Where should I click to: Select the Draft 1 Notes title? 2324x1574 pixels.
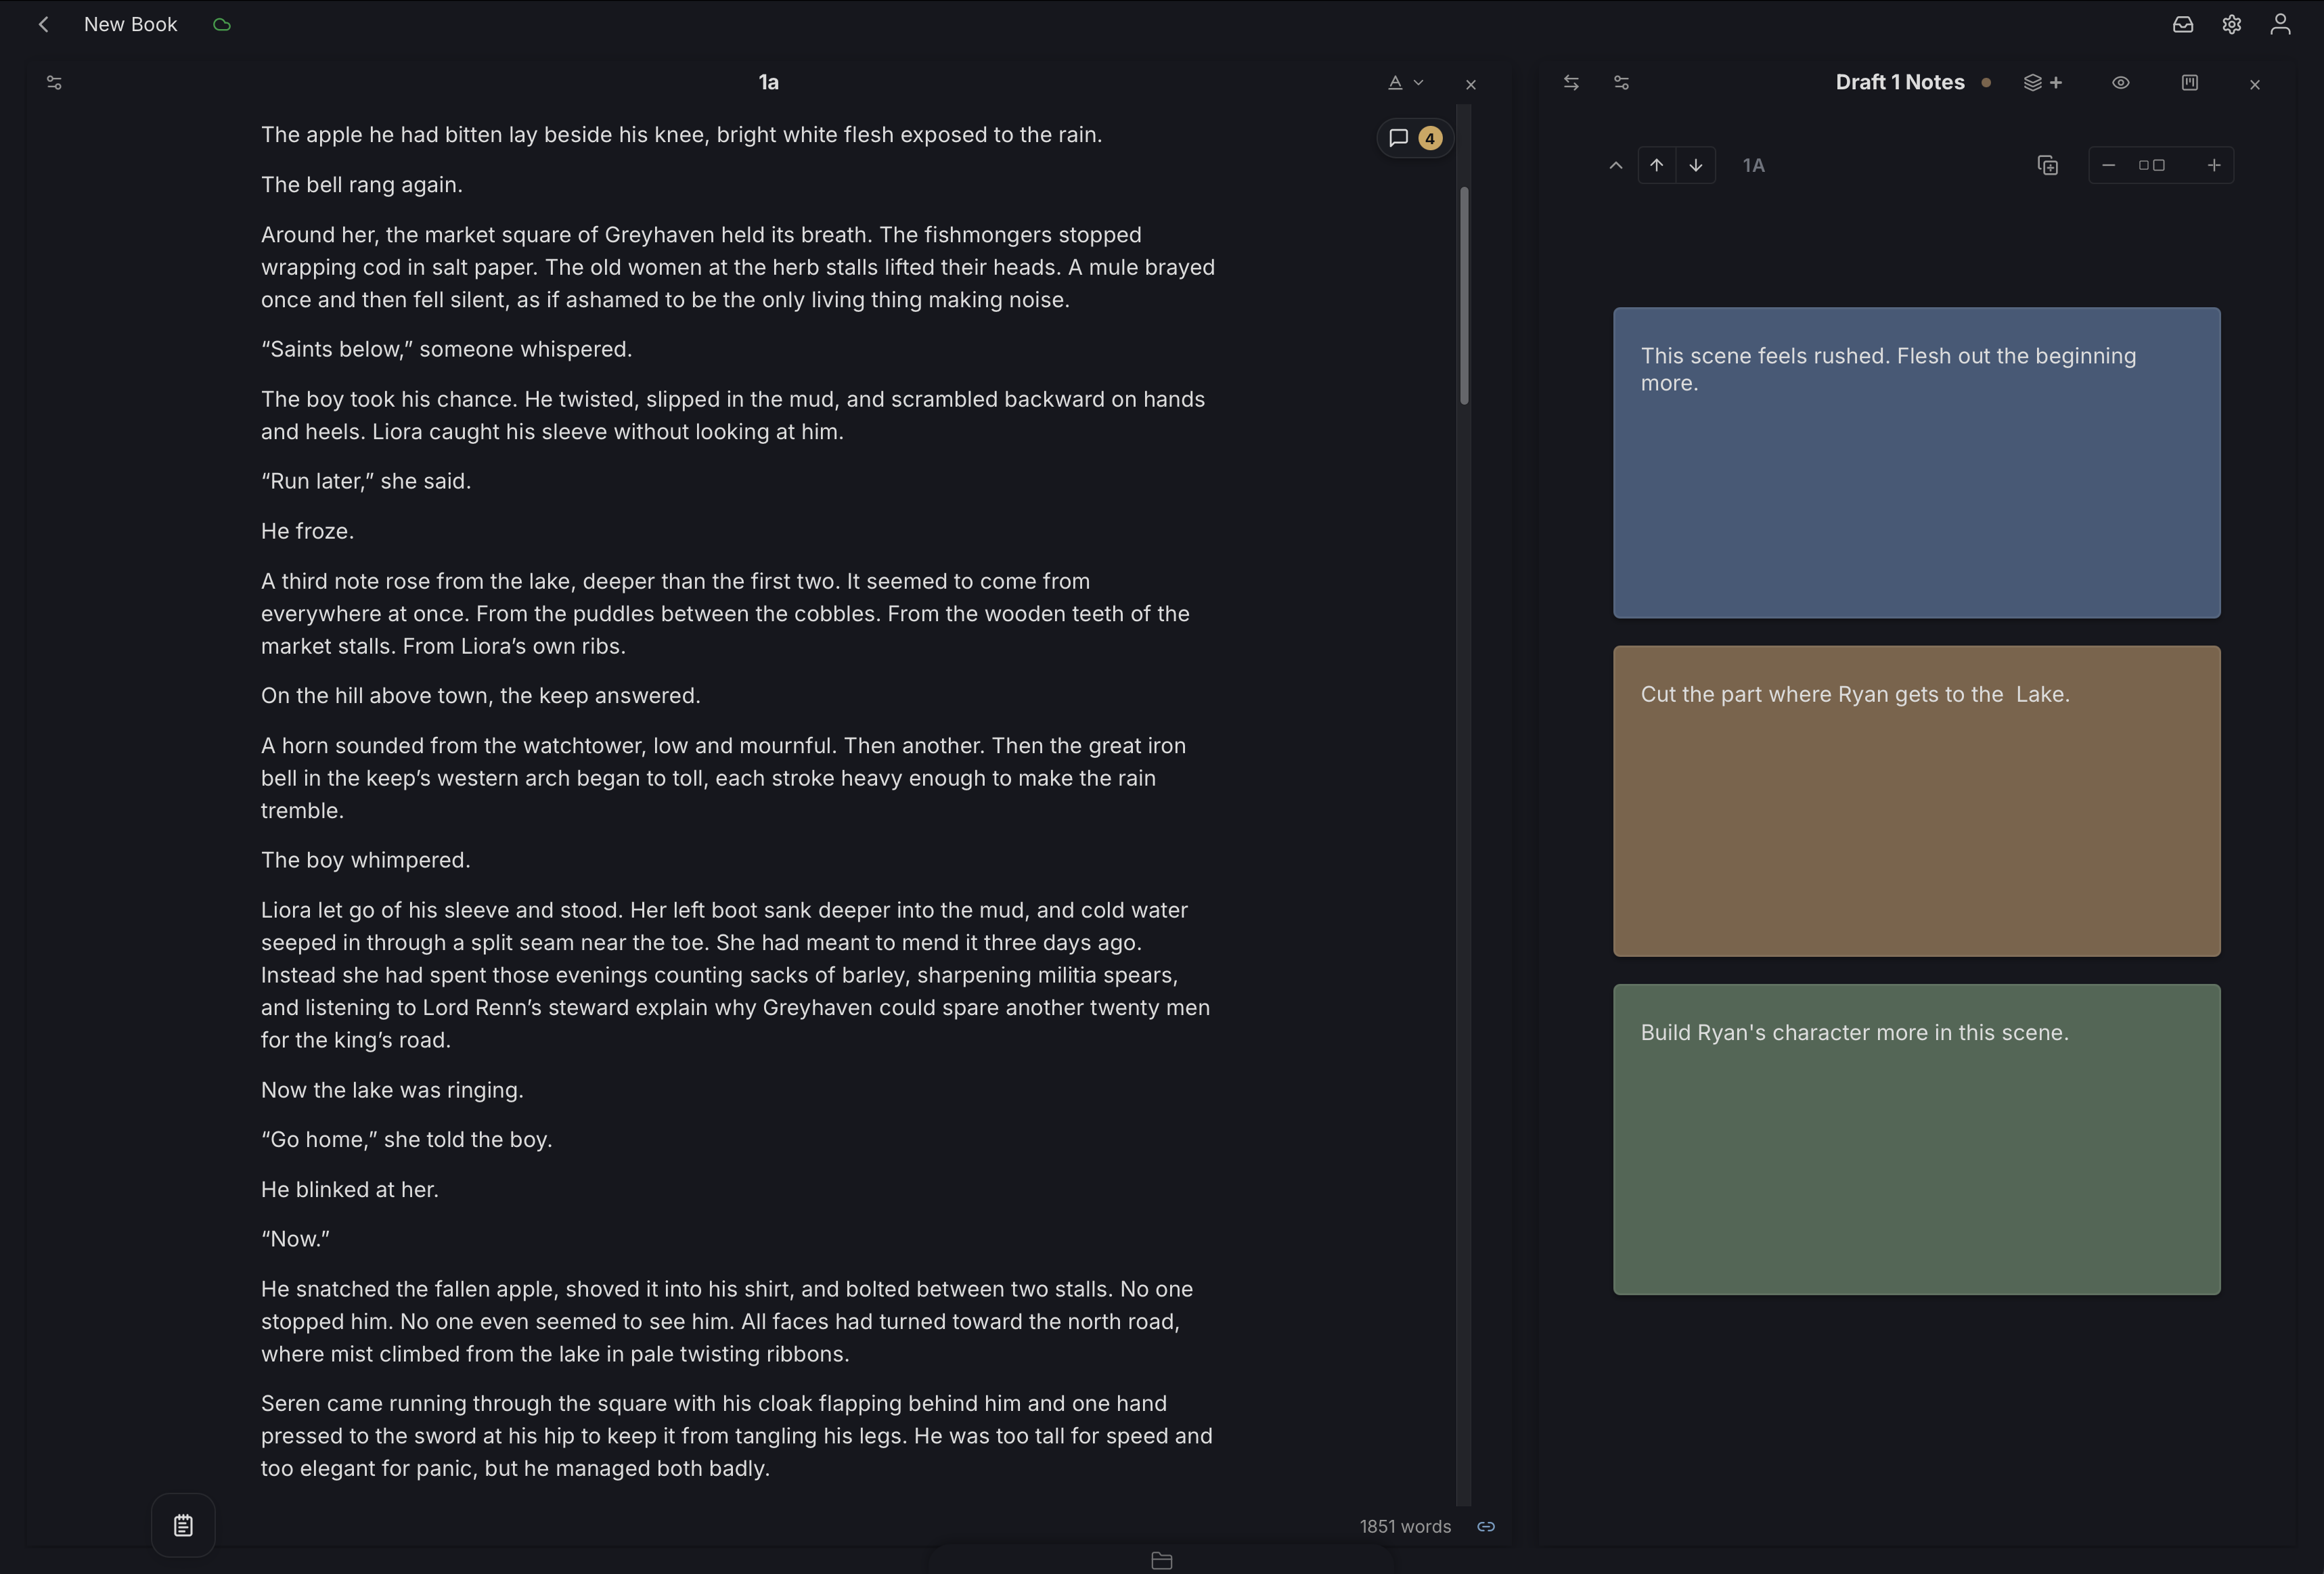(1900, 82)
